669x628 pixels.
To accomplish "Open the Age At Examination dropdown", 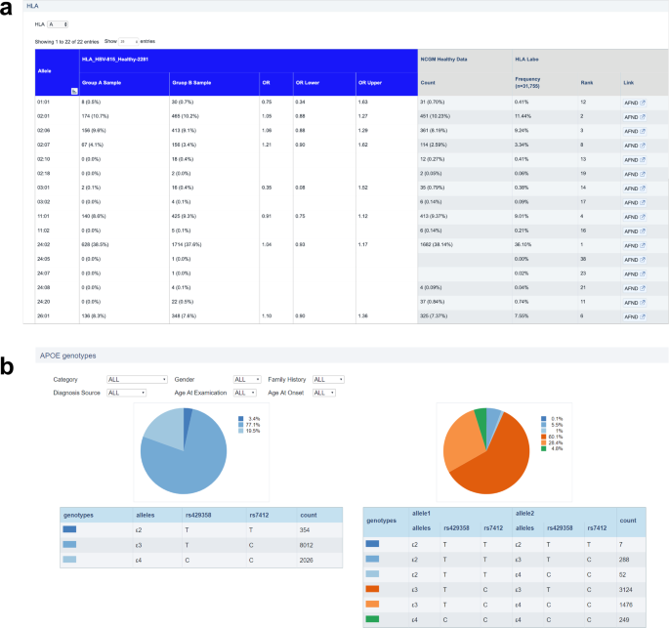I will [x=245, y=393].
